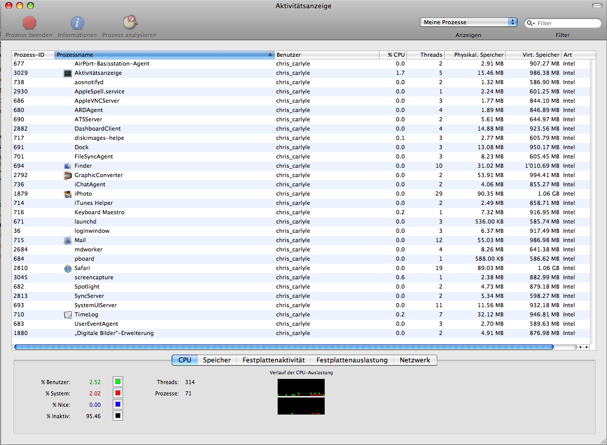
Task: Click the magnifier icon in Filter field
Action: (x=530, y=23)
